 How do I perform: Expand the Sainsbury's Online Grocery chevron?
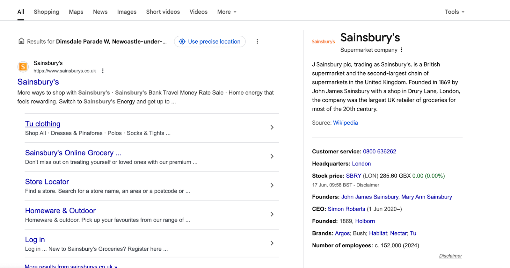point(272,156)
